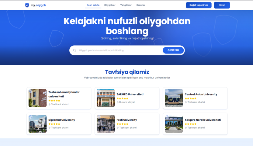Viewport: 253px width, 146px height.
Task: Open Profi University title link
Action: tap(127, 120)
